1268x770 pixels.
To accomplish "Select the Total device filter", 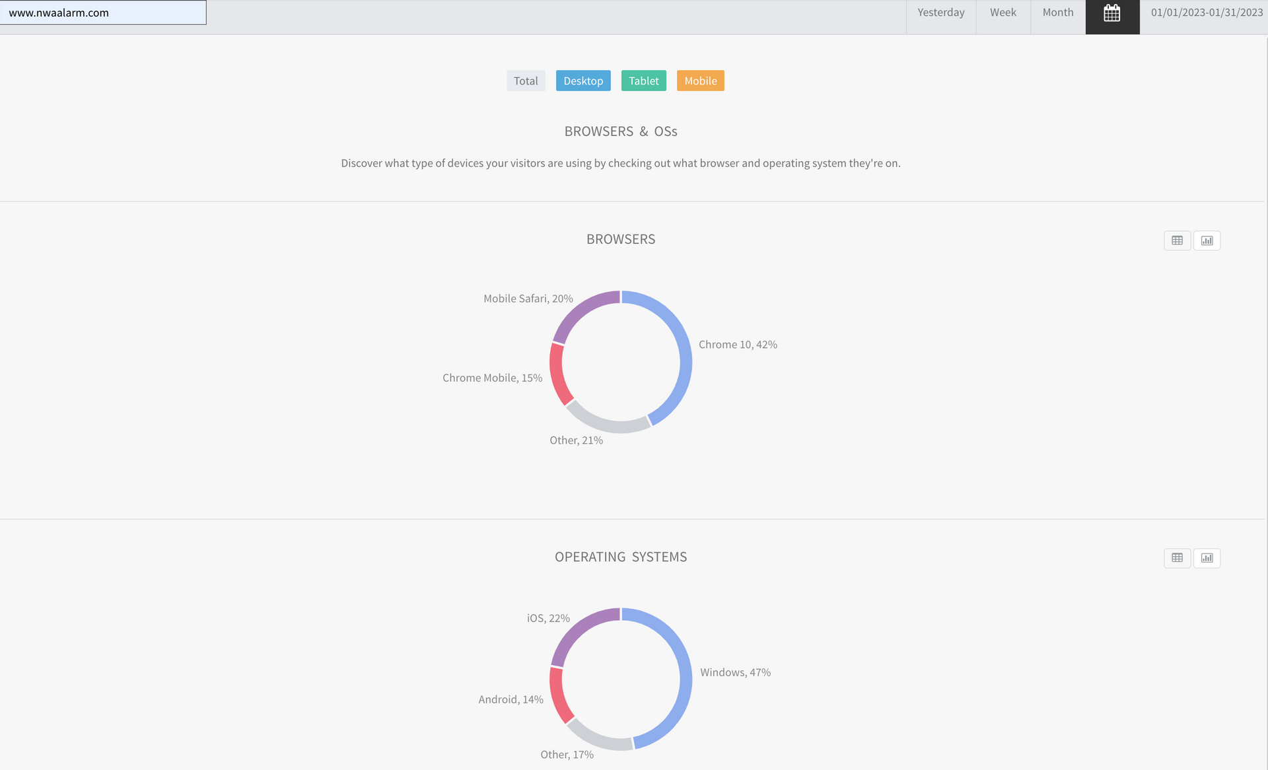I will tap(526, 81).
